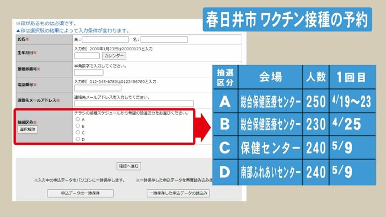Select radio button C for lottery category

pos(78,133)
